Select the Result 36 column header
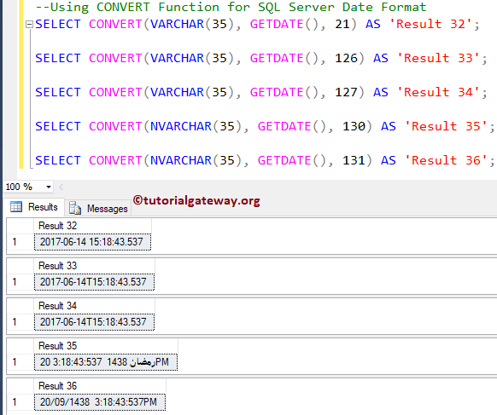 click(100, 386)
